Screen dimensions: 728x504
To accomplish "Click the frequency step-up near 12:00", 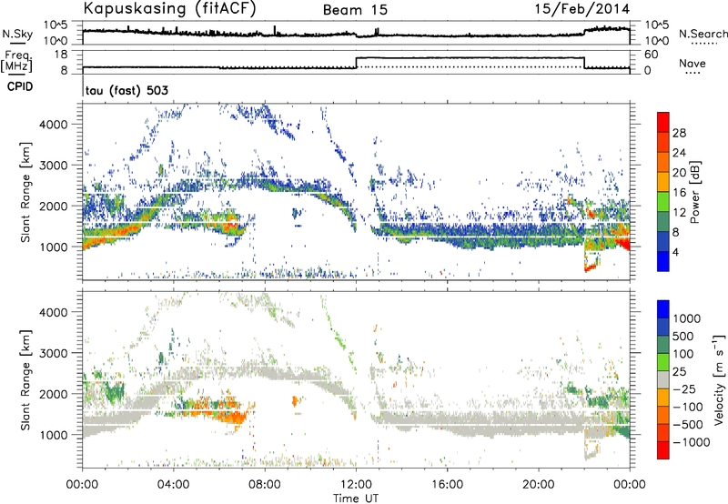I will point(356,63).
